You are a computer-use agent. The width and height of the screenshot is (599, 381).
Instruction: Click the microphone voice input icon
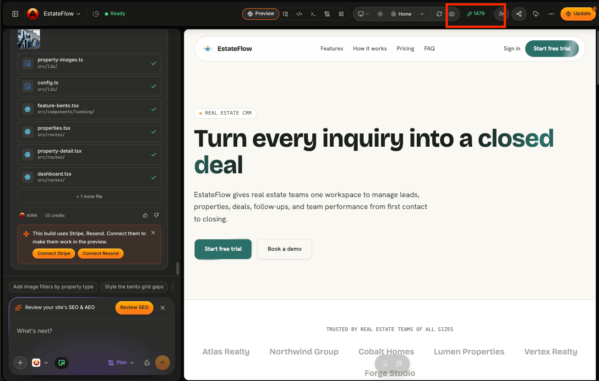(147, 363)
